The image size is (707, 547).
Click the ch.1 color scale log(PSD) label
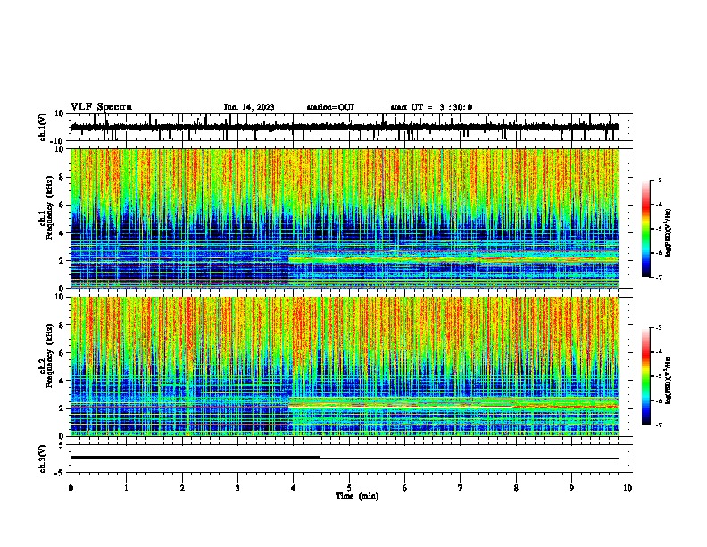(669, 233)
